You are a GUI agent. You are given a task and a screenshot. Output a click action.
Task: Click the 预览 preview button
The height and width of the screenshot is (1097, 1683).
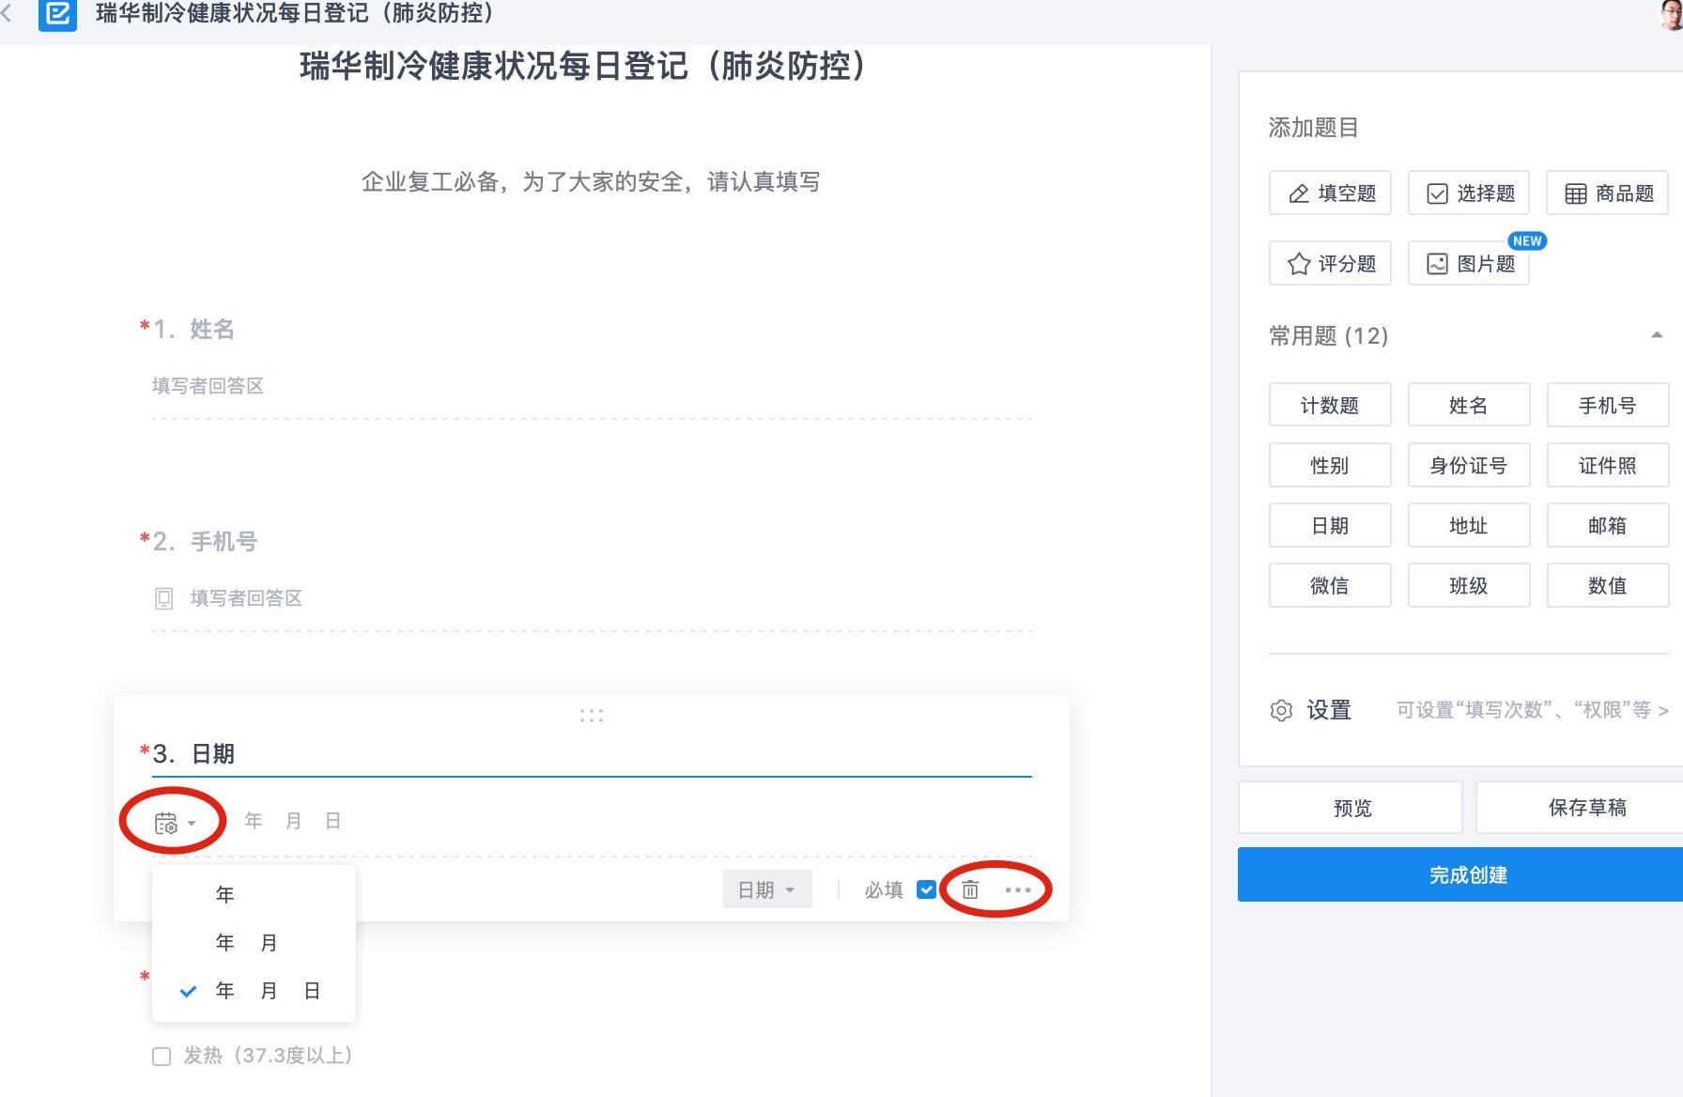pyautogui.click(x=1351, y=808)
